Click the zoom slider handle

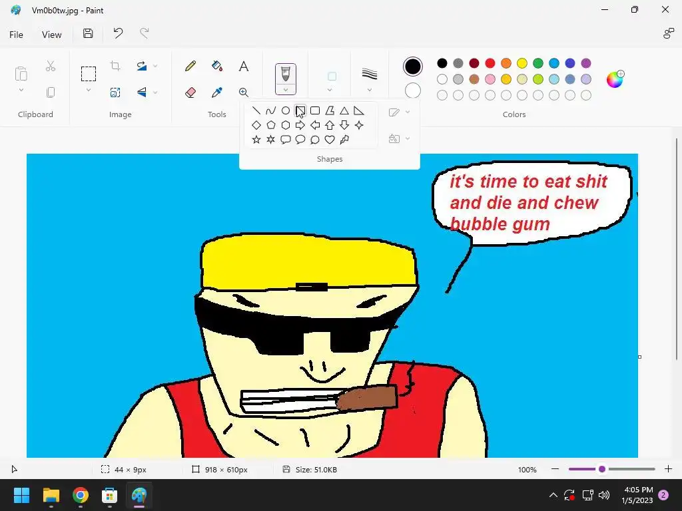602,469
